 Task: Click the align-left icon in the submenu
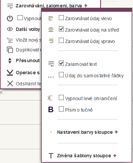point(51,18)
